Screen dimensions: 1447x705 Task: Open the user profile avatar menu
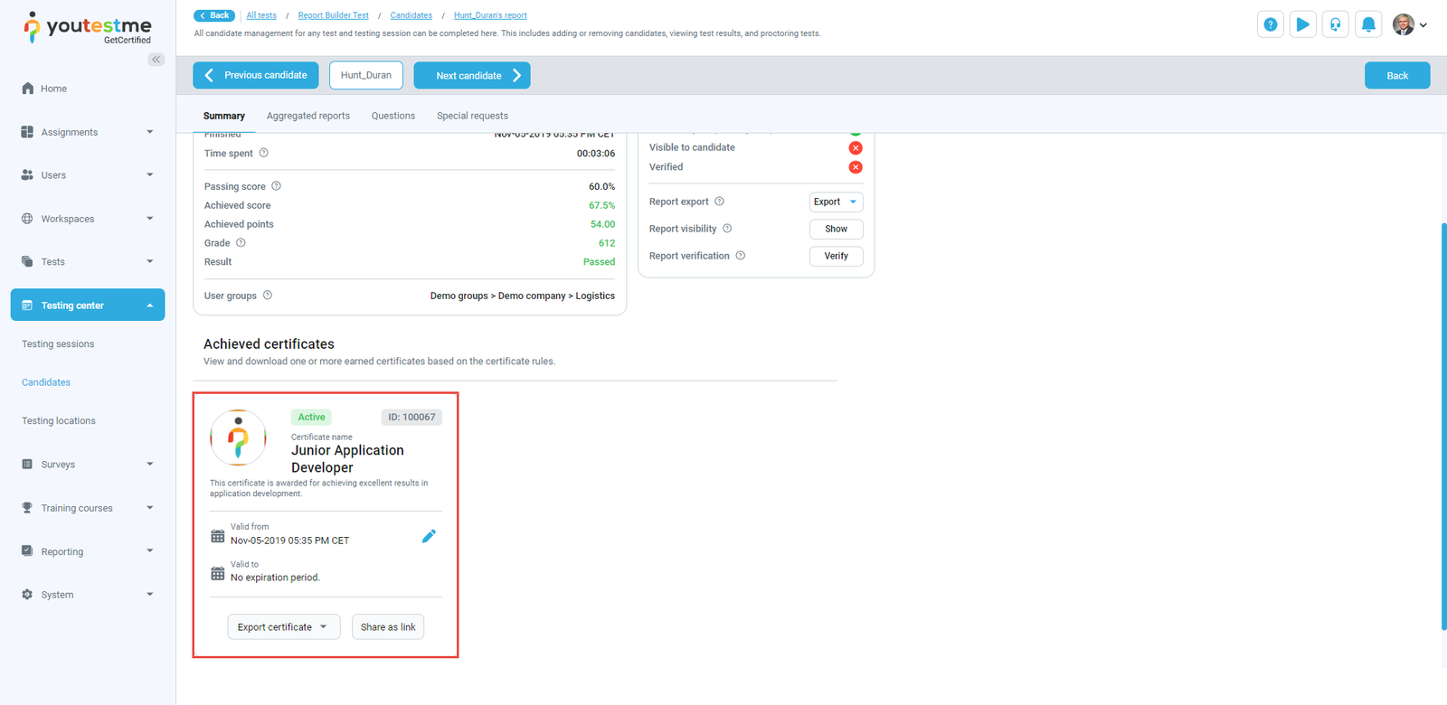click(x=1409, y=24)
